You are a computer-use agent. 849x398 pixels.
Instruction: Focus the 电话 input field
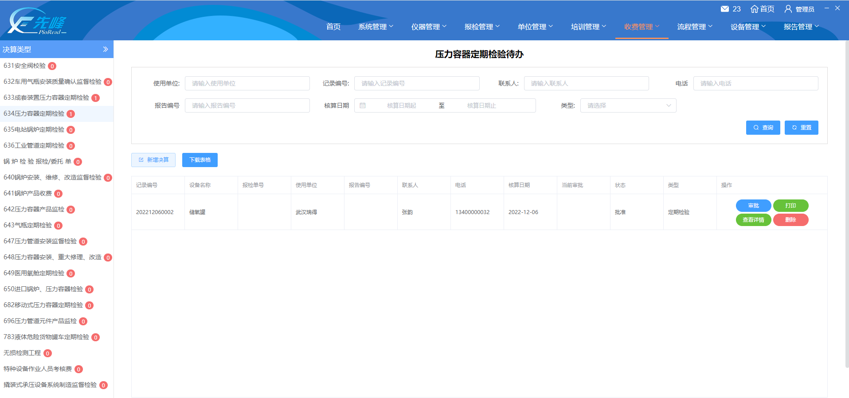tap(756, 83)
